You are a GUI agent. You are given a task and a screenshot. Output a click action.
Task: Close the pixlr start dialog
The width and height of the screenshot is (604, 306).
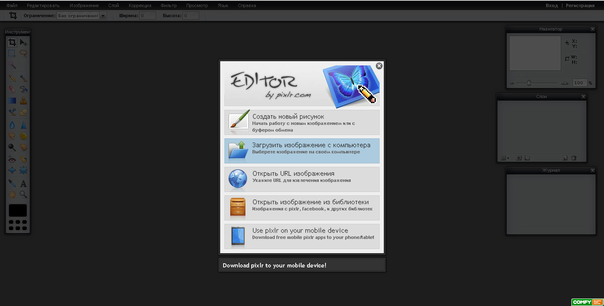(x=379, y=66)
